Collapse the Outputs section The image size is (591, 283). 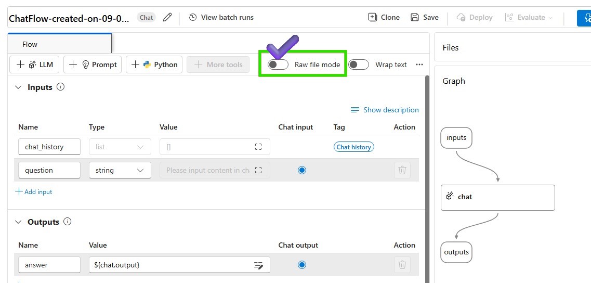click(x=19, y=222)
